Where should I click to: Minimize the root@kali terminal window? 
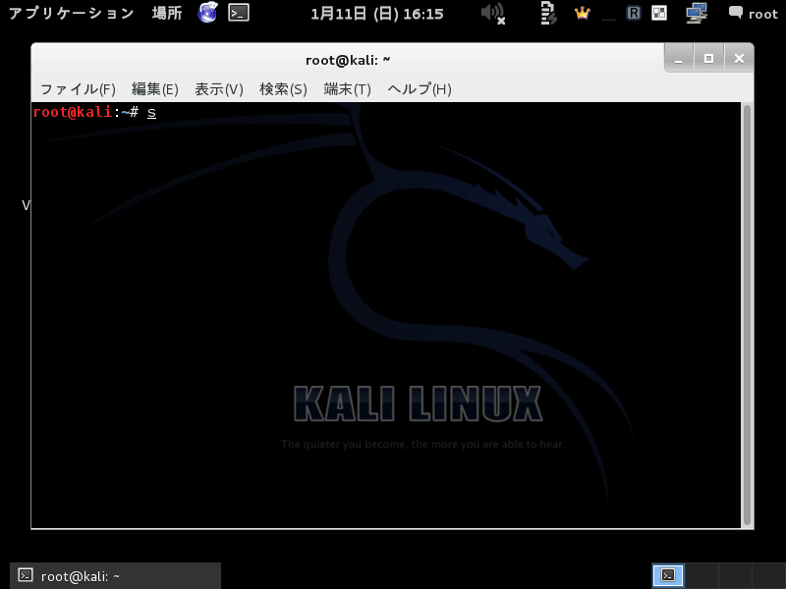click(x=679, y=59)
